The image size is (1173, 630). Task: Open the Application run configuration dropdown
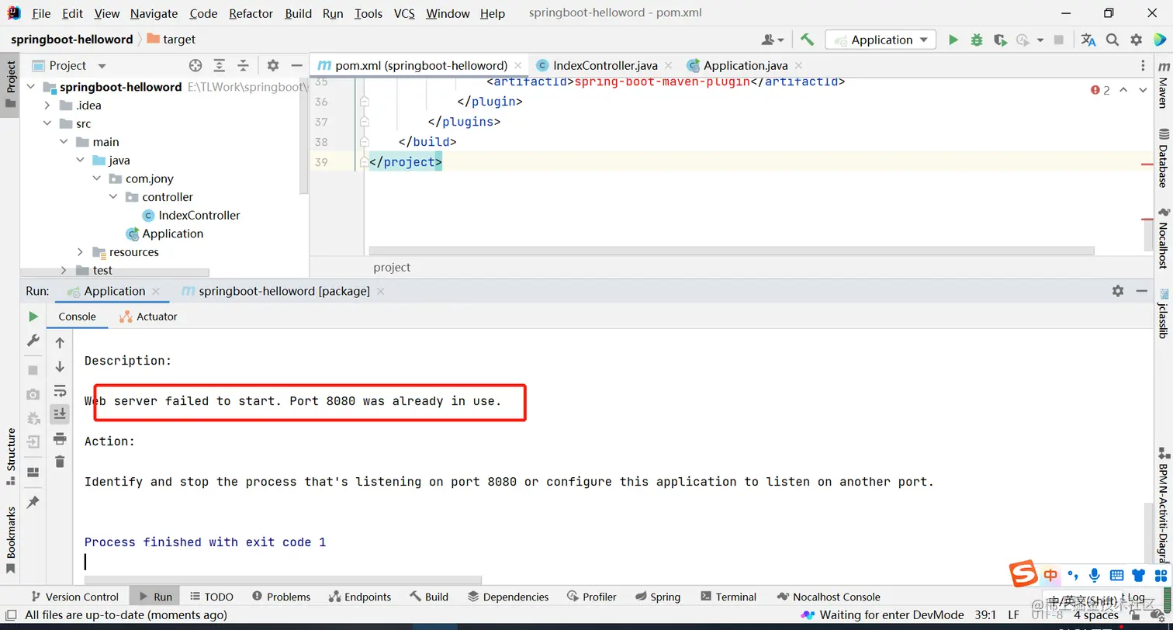click(881, 40)
